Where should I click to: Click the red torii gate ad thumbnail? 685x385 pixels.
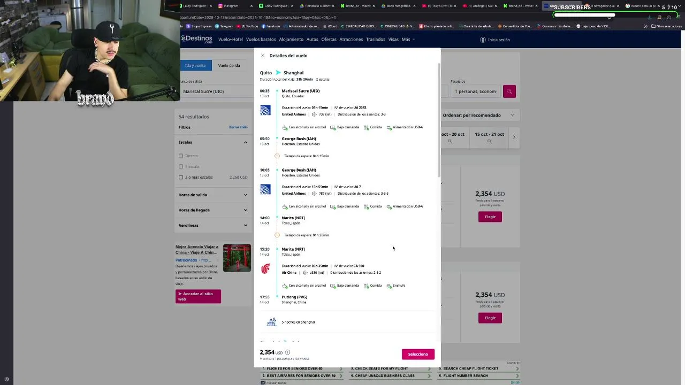237,258
